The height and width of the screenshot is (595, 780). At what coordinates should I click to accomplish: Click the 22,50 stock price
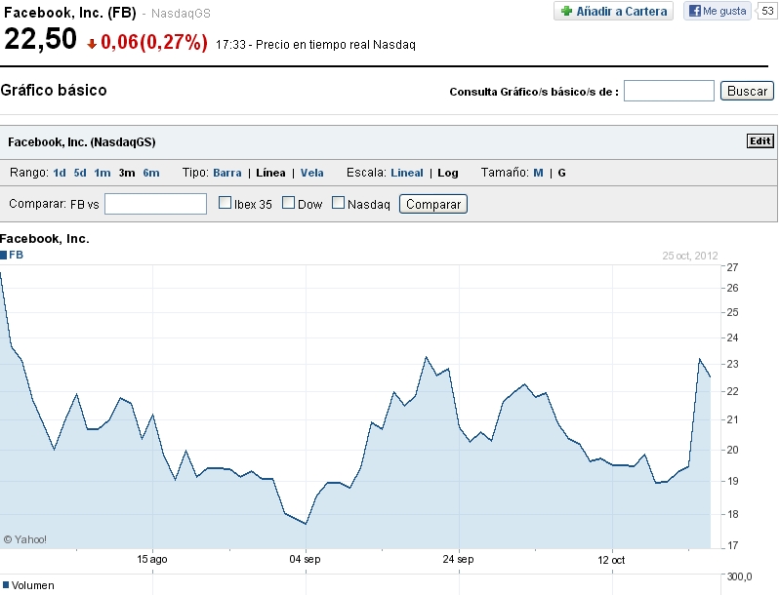(40, 39)
